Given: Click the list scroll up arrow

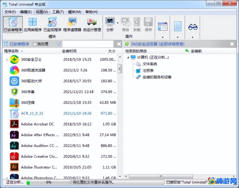Looking at the screenshot, I should click(x=120, y=57).
